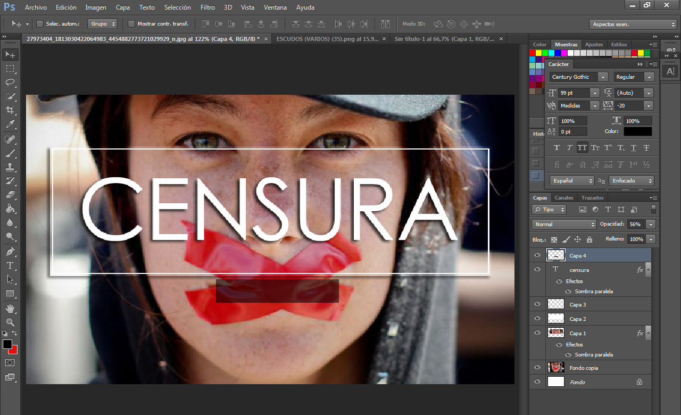Screen dimensions: 681x415
Task: Select the Lasso tool
Action: point(10,82)
